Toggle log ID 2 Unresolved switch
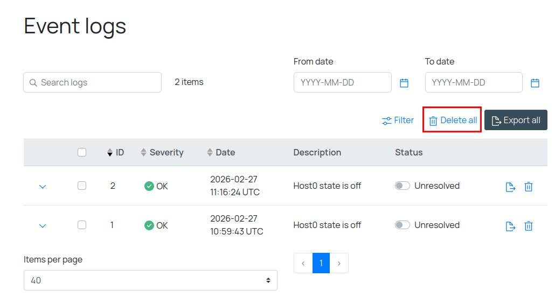Screen dimensions: 555x298 [x=403, y=186]
